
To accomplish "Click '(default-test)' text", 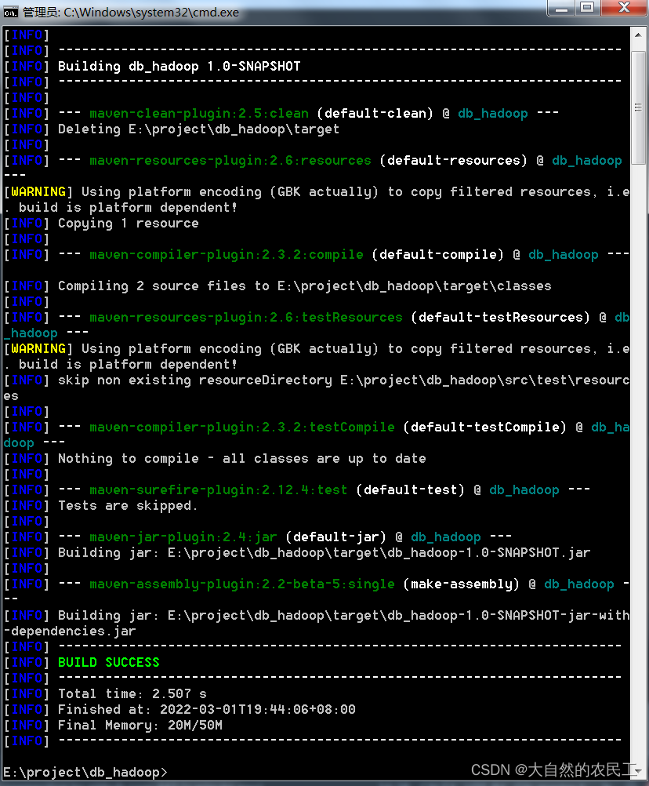I will click(x=410, y=489).
